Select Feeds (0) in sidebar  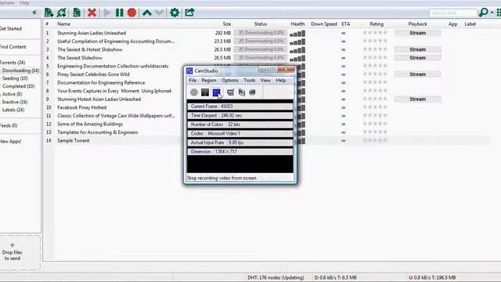point(9,125)
